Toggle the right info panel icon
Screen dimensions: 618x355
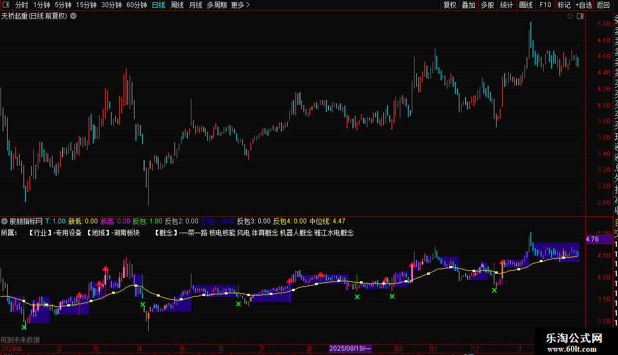click(580, 16)
